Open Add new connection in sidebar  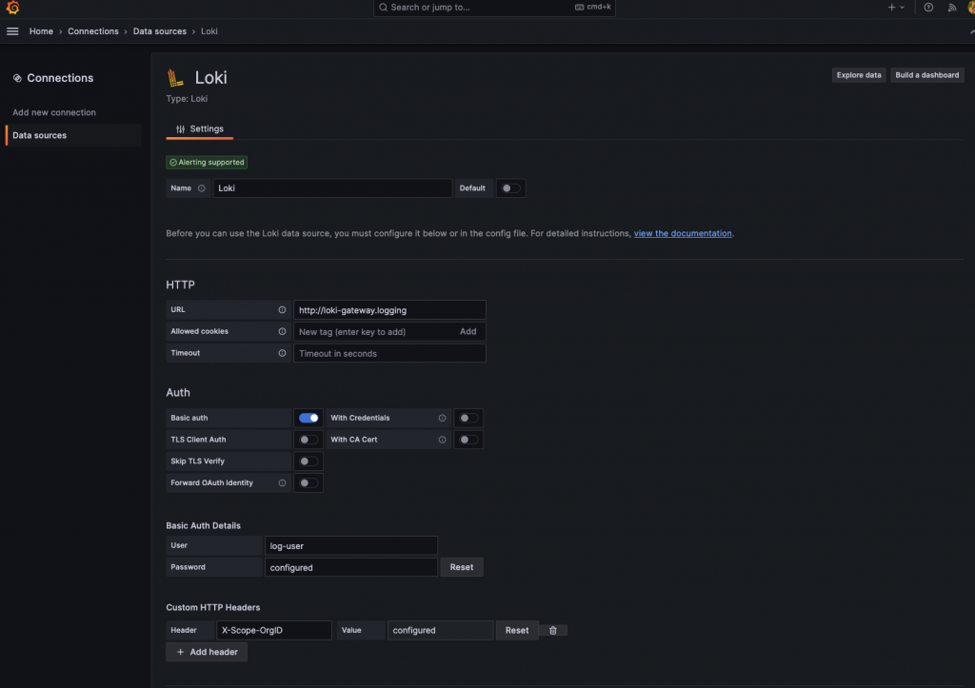54,112
